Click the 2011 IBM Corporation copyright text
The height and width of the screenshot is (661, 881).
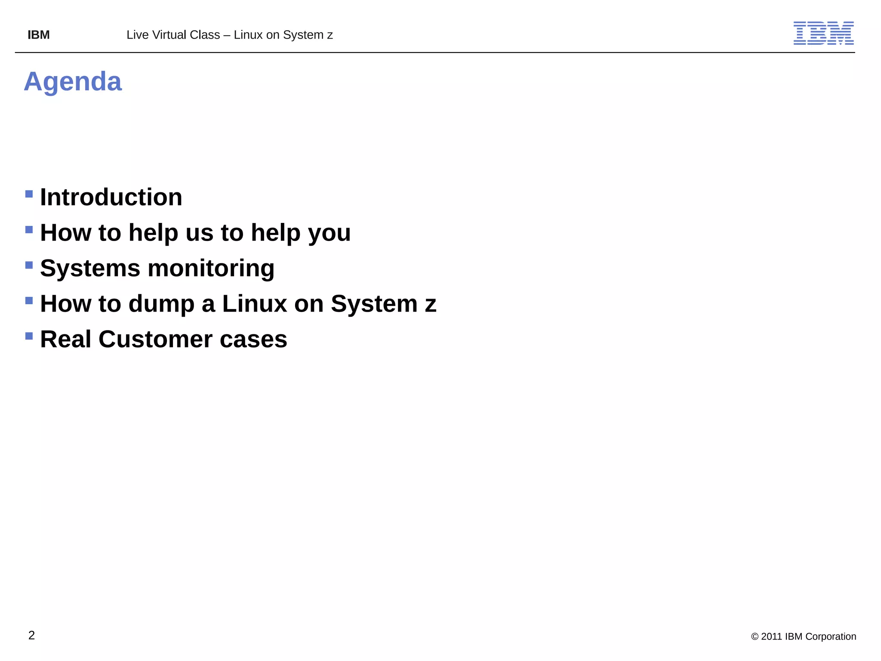[x=803, y=636]
